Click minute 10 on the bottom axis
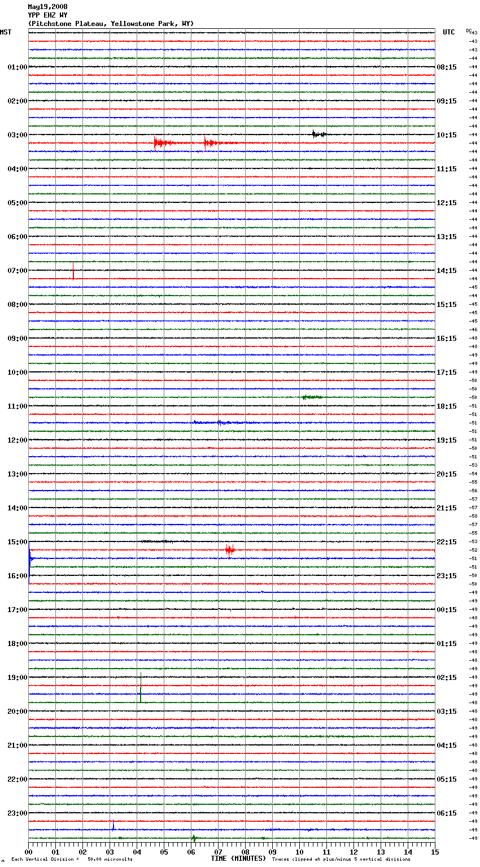Screen dimensions: 480x867 click(x=299, y=852)
